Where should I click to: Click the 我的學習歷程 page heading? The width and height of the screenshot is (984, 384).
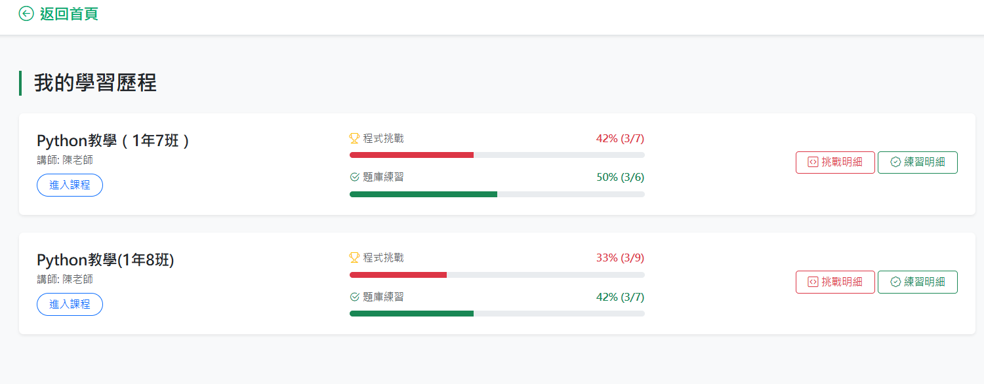tap(95, 83)
